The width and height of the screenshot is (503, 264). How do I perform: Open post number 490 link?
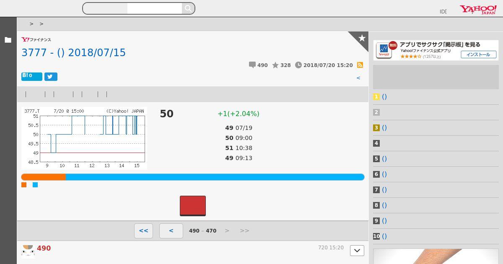(x=44, y=248)
